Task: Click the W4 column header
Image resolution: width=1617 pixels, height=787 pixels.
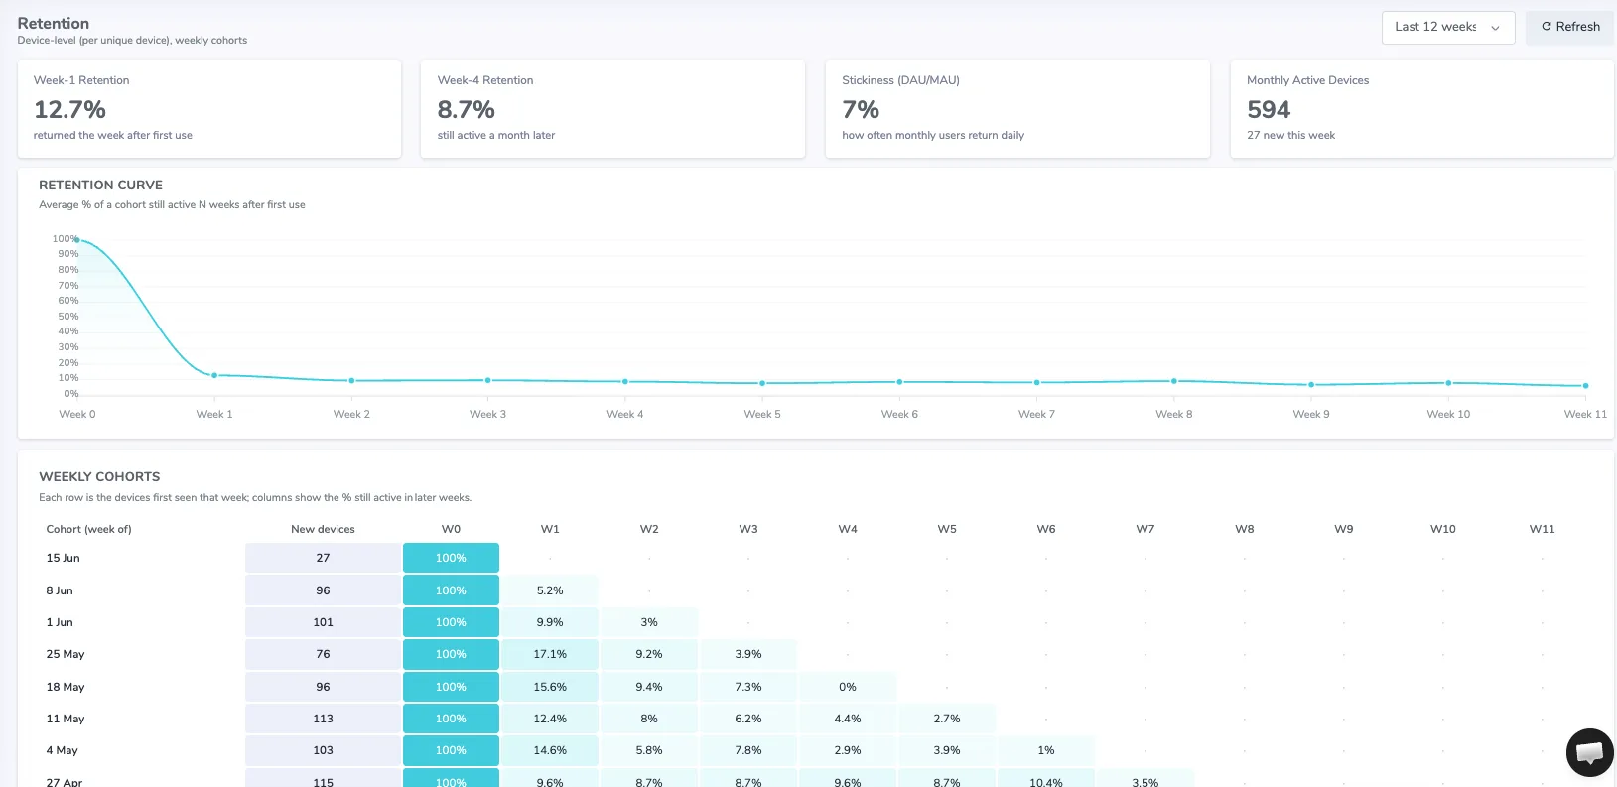Action: tap(848, 529)
